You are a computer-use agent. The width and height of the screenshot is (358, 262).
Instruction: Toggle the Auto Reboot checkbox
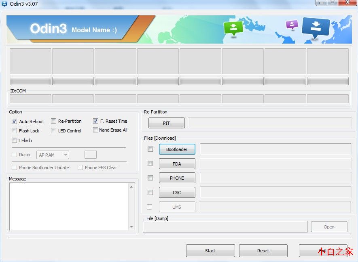tap(14, 122)
